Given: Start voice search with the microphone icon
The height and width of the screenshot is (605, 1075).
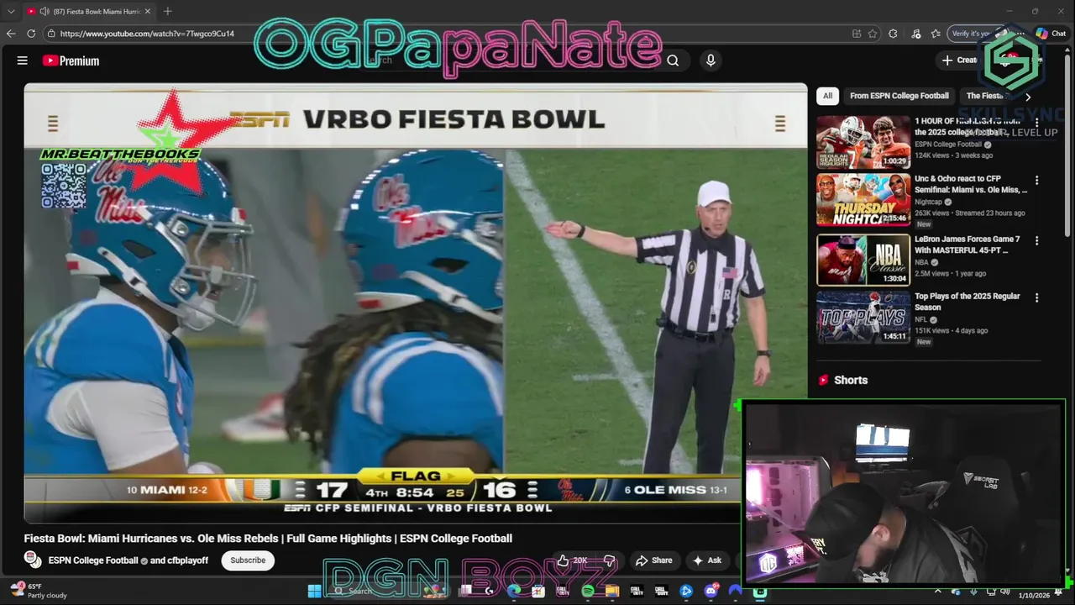Looking at the screenshot, I should click(711, 60).
